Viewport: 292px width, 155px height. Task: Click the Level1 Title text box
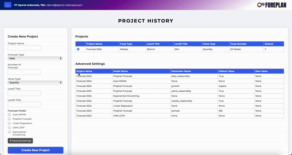click(24, 94)
